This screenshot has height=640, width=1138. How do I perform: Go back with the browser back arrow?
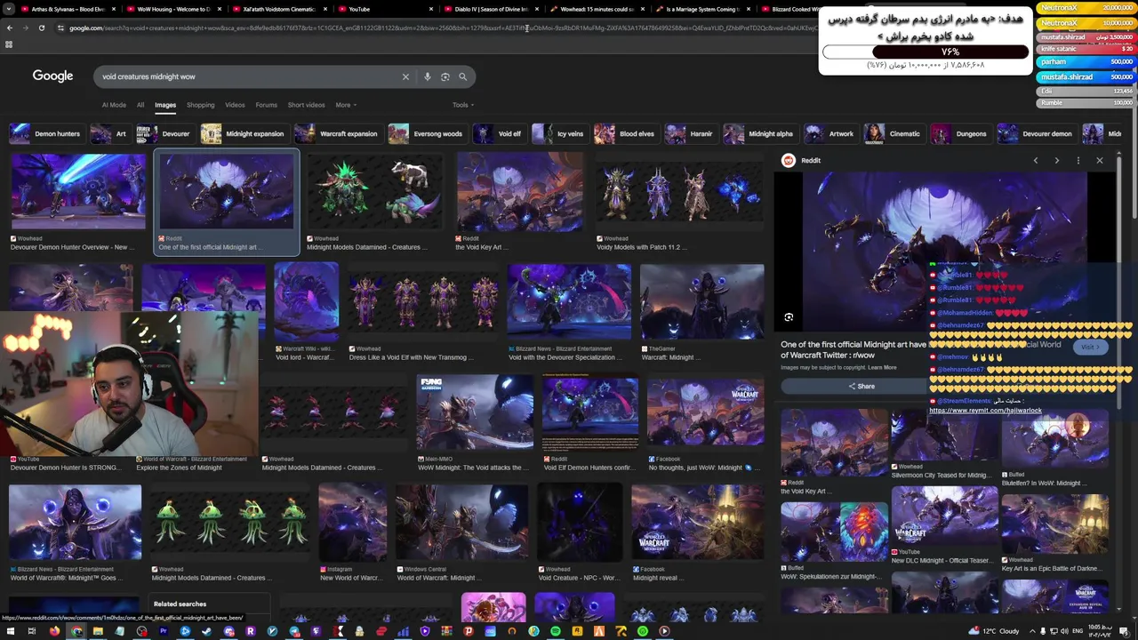9,28
